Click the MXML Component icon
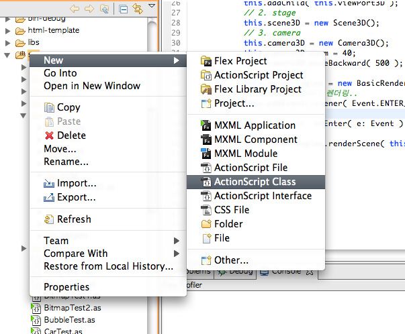This screenshot has height=334, width=405. click(206, 140)
